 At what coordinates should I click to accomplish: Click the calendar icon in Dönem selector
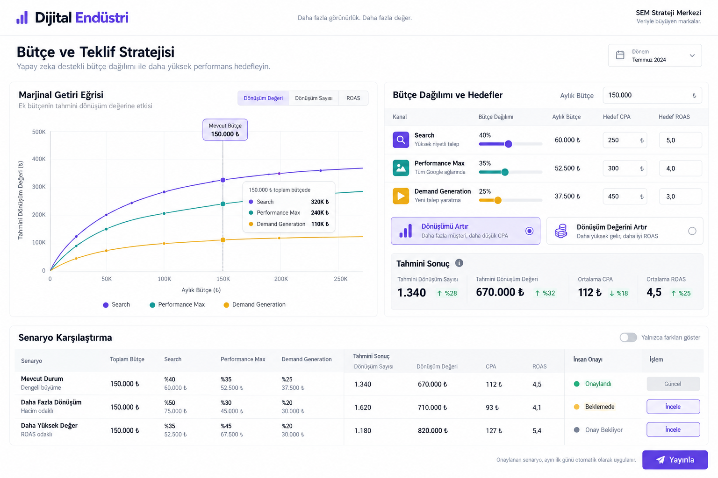(620, 55)
